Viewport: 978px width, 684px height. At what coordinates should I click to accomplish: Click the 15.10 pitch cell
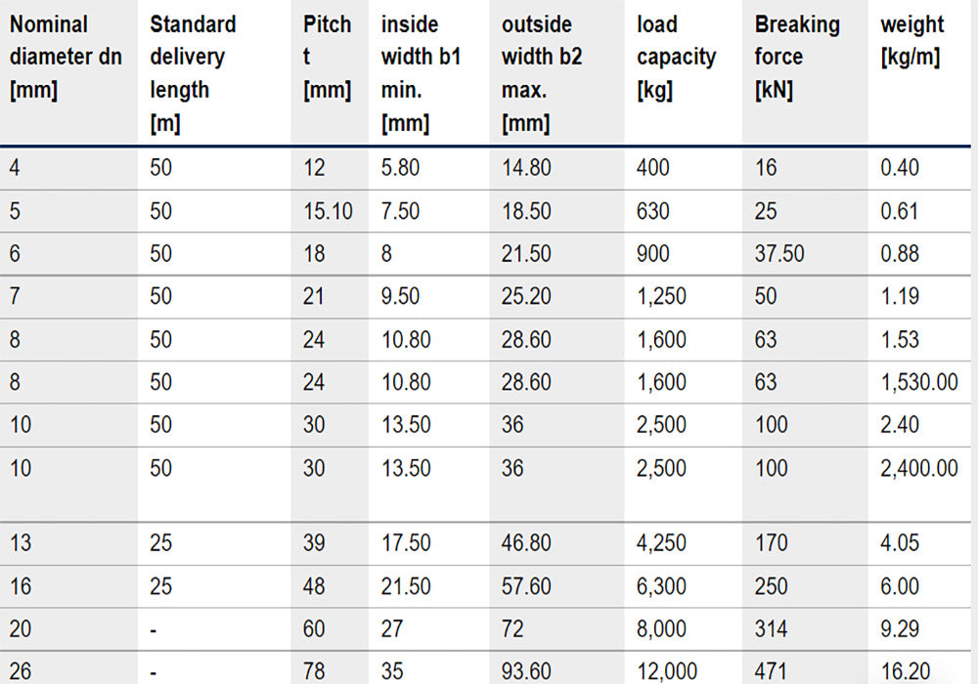pos(329,211)
